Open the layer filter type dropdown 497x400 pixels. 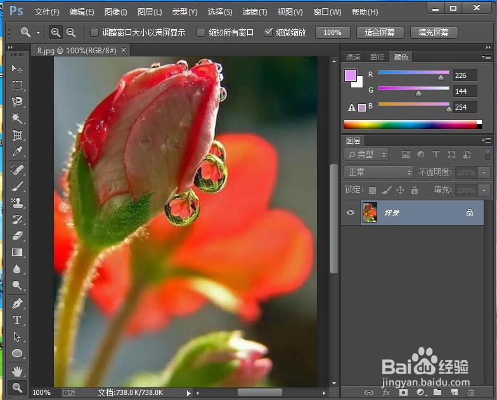point(366,155)
